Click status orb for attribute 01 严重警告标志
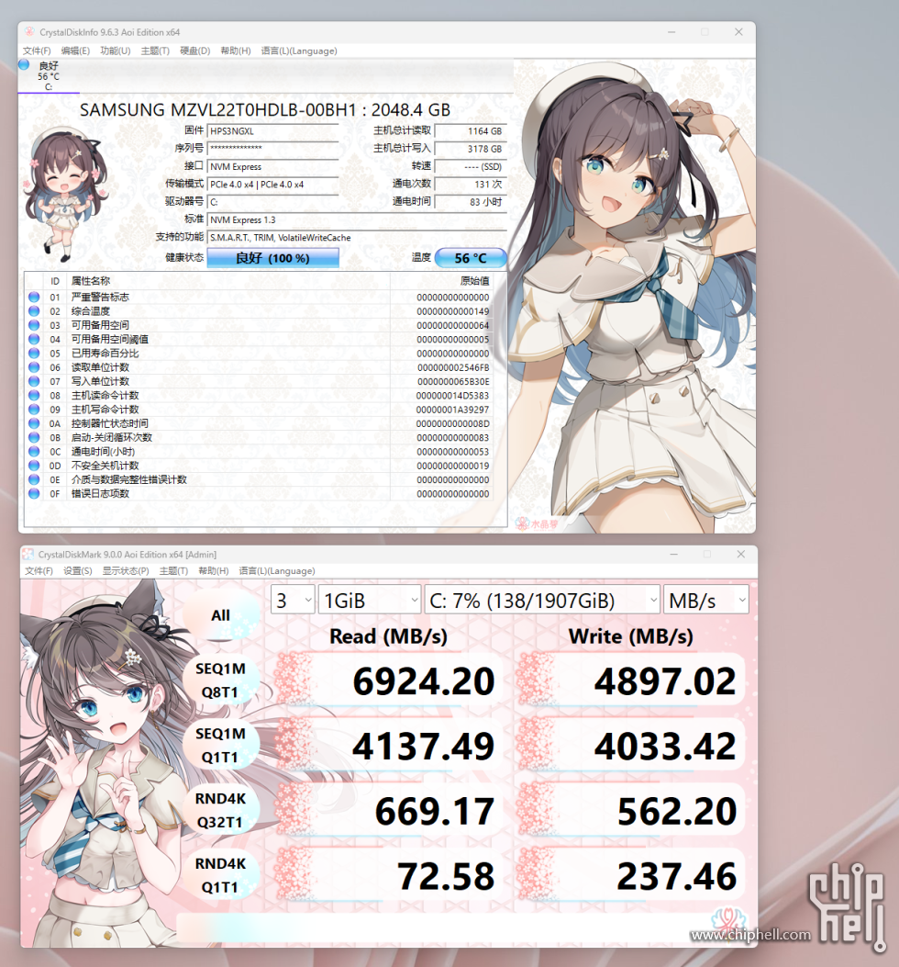The height and width of the screenshot is (967, 899). click(x=34, y=297)
